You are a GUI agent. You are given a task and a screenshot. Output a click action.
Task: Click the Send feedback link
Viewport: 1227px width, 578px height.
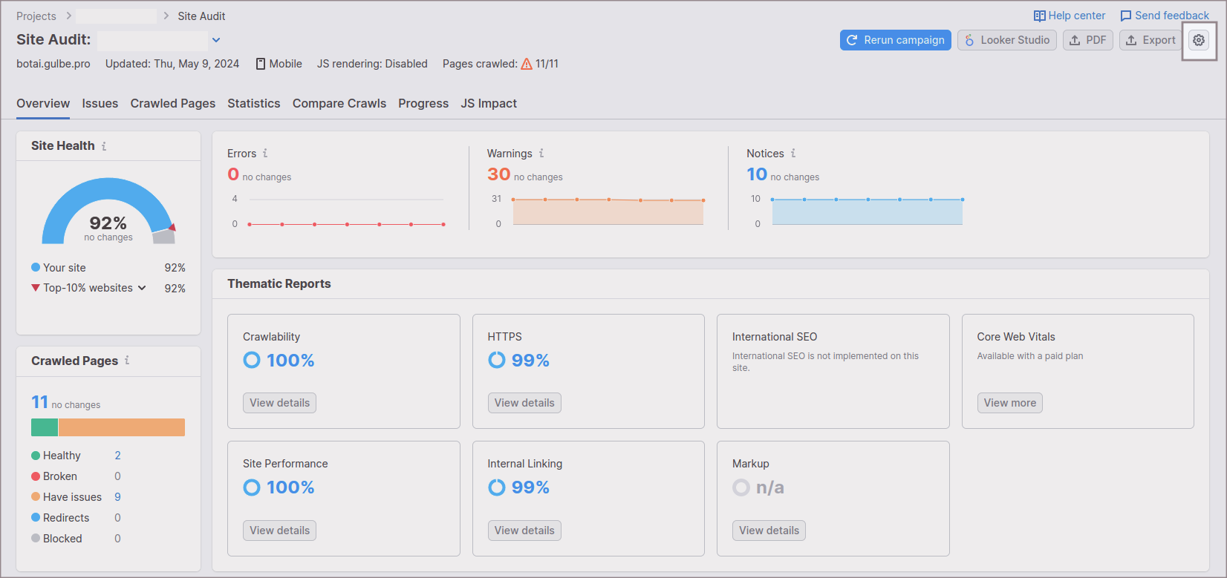[1164, 16]
